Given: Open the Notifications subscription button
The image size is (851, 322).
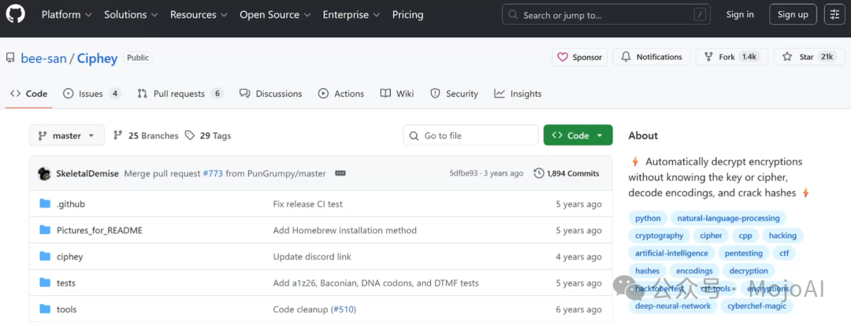Looking at the screenshot, I should (652, 57).
